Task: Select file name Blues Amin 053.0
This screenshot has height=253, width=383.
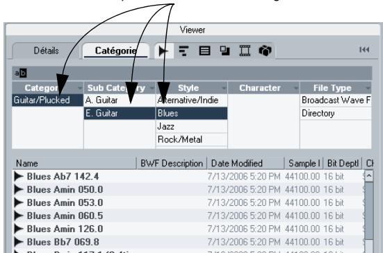Action: [x=65, y=202]
